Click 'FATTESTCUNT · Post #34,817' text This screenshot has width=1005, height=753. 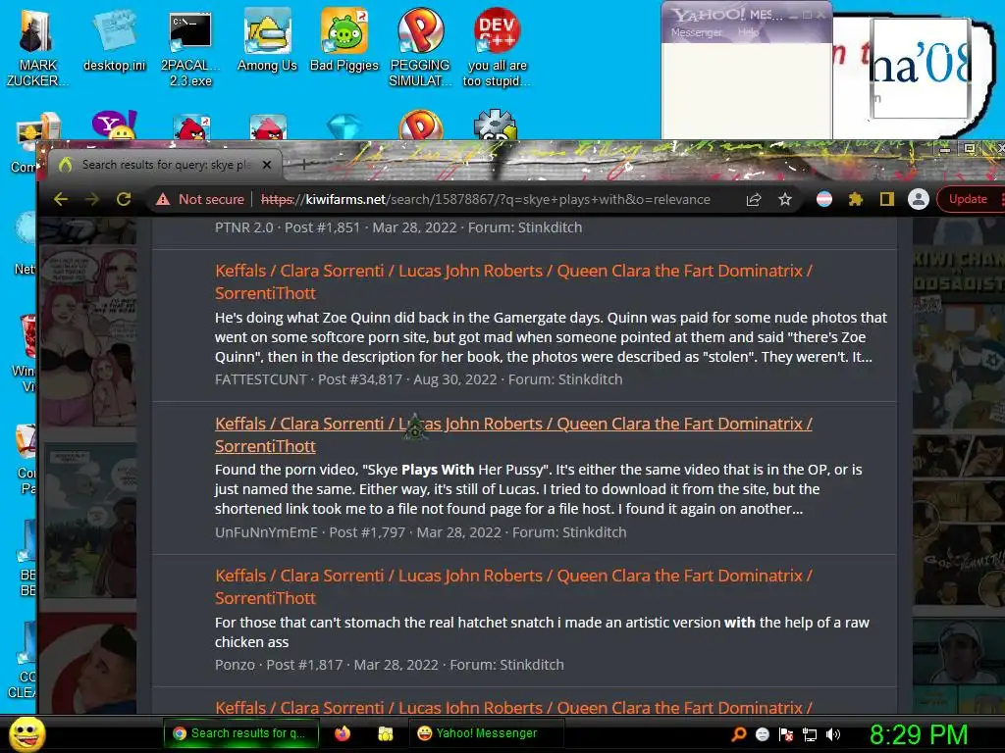coord(308,379)
